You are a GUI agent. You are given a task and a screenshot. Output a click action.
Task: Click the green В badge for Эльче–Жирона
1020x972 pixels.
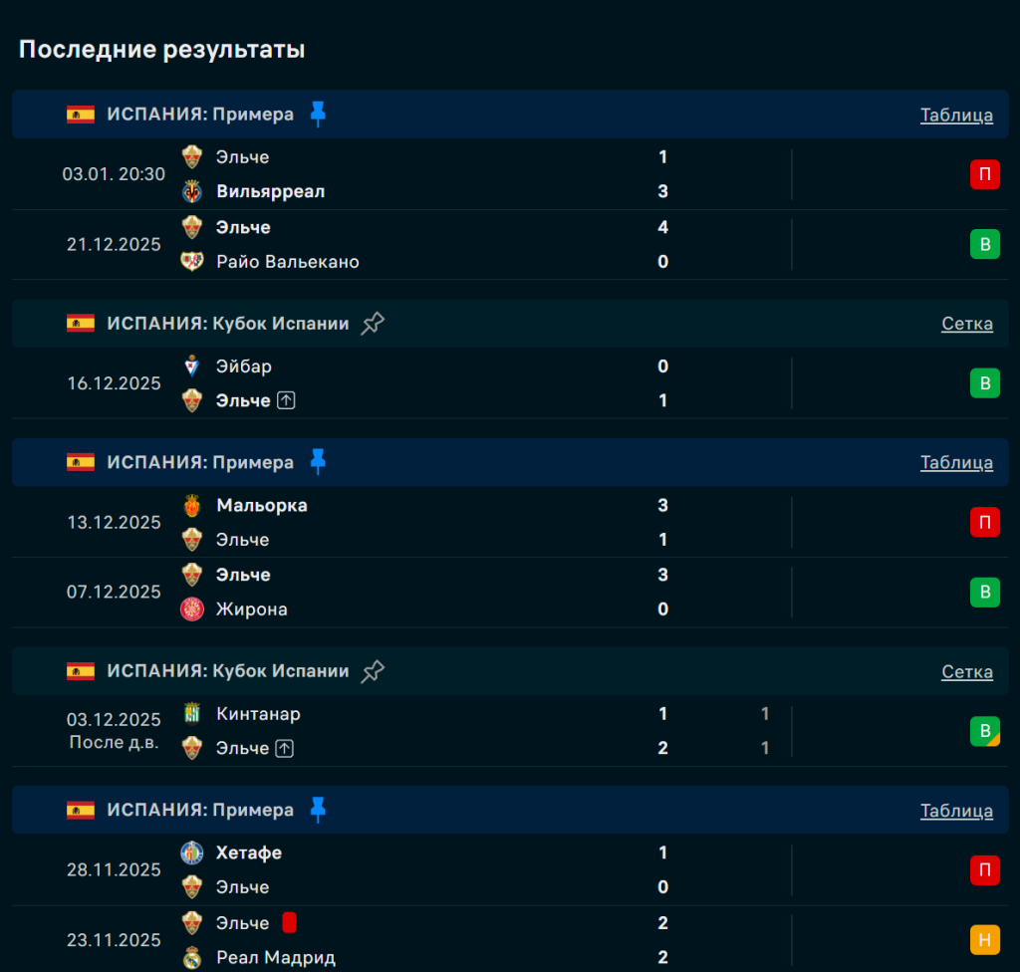pyautogui.click(x=984, y=593)
